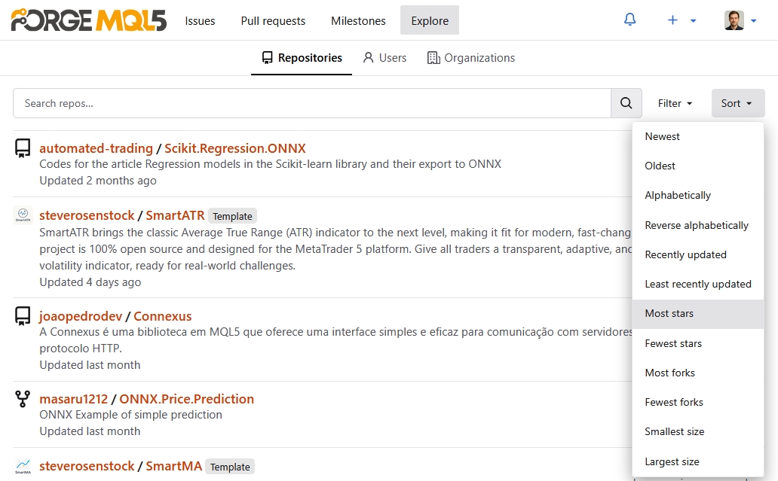Viewport: 778px width, 481px height.
Task: Open the joaopedrodev owner link
Action: 81,316
